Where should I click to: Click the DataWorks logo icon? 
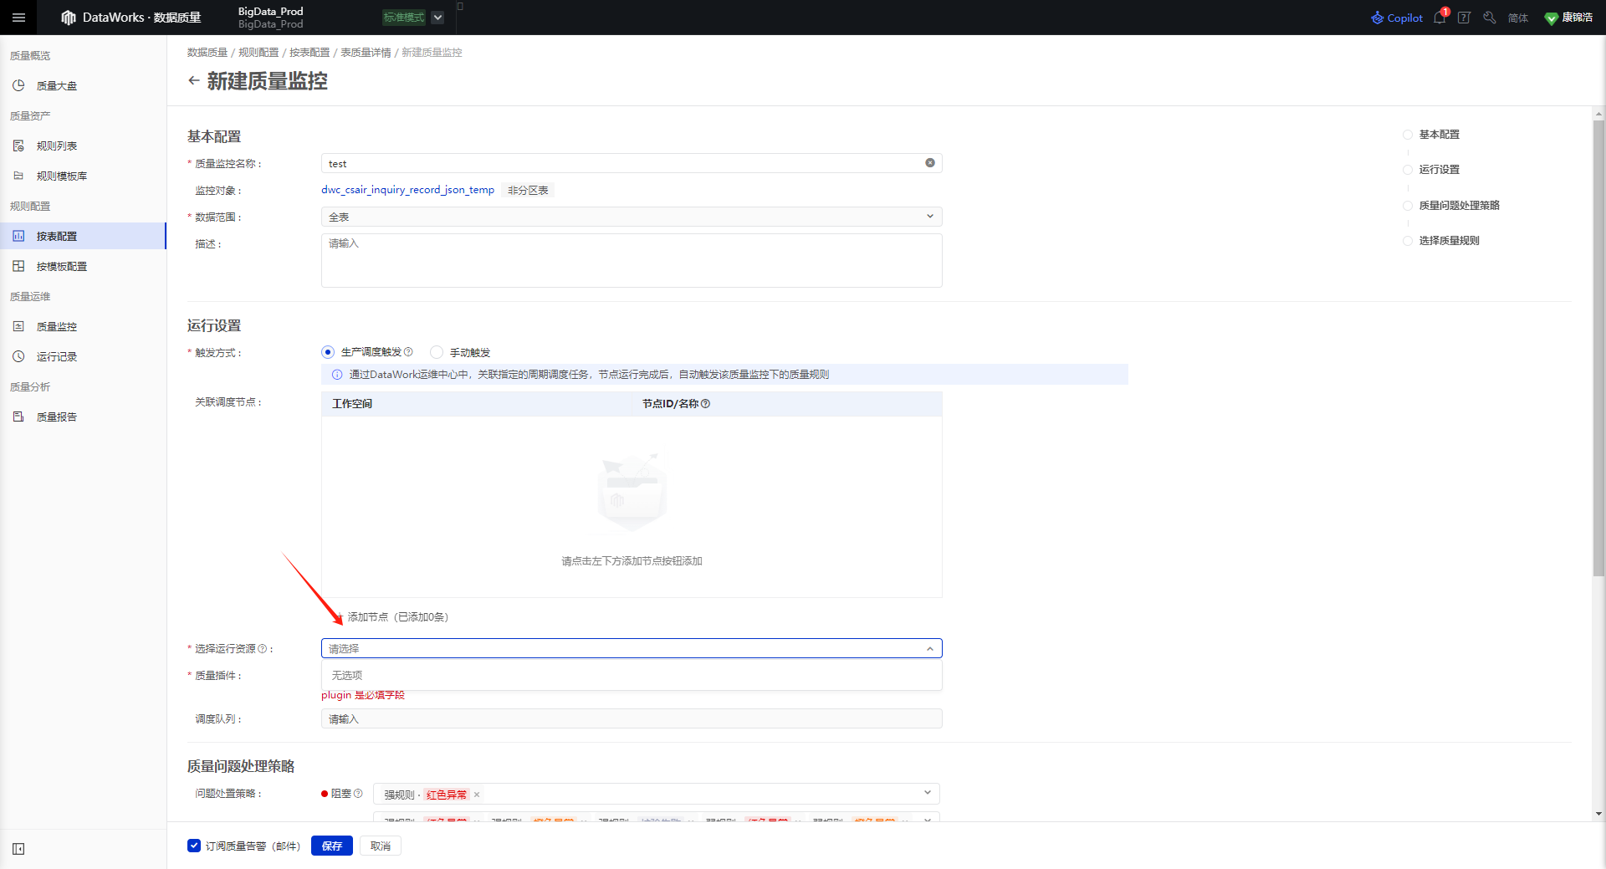click(69, 18)
